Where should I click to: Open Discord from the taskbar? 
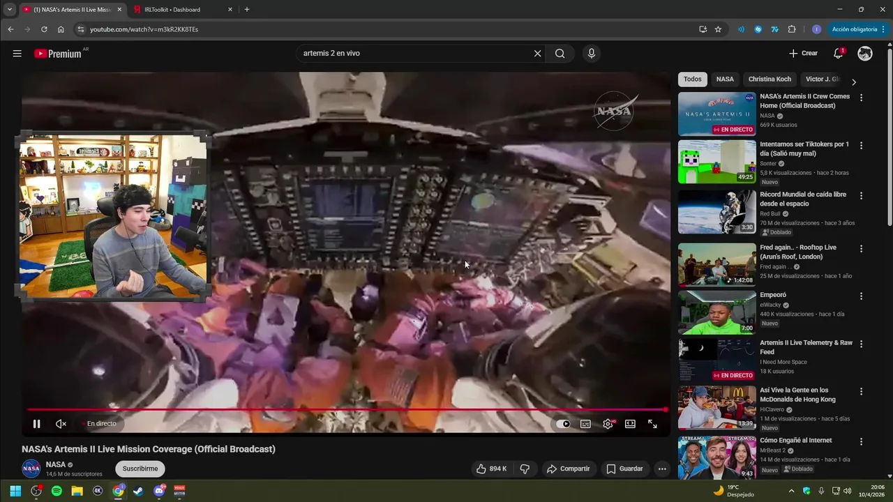pos(159,491)
